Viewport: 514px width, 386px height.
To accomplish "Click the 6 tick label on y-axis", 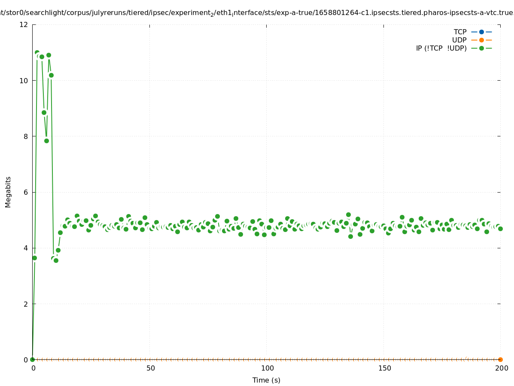I will click(26, 192).
